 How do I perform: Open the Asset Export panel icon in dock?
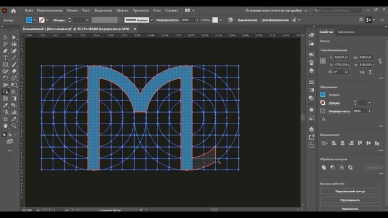tap(312, 137)
